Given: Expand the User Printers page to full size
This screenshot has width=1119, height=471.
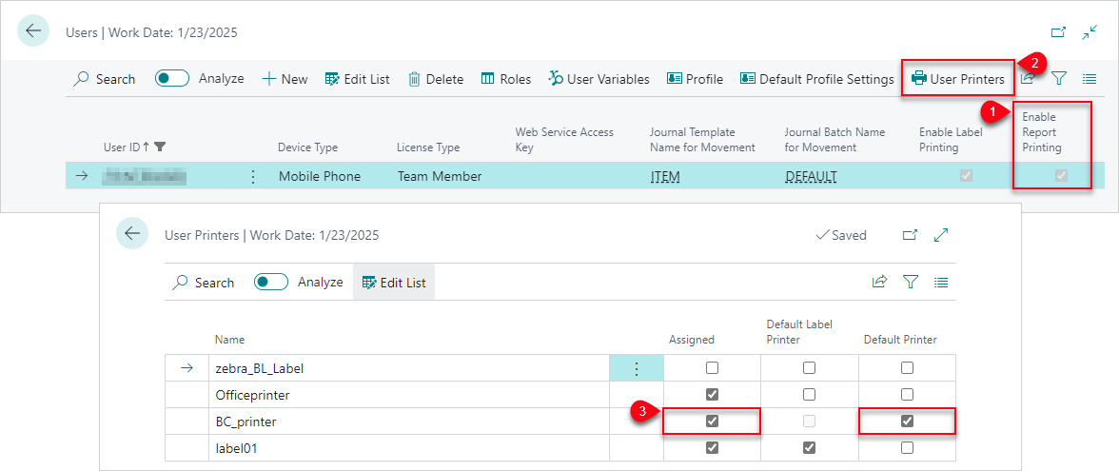Looking at the screenshot, I should click(941, 235).
